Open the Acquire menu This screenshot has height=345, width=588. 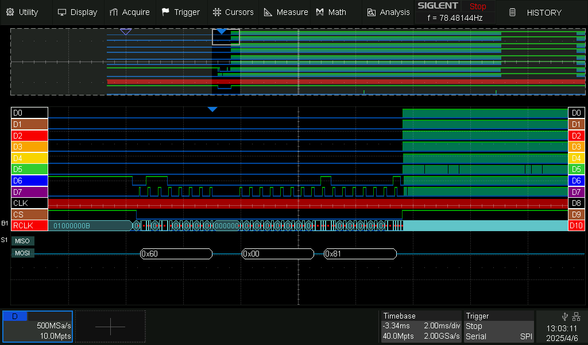click(x=130, y=12)
